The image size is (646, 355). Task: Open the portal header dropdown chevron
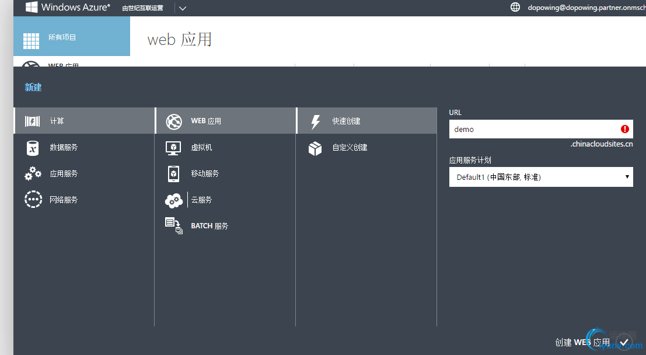tap(183, 8)
